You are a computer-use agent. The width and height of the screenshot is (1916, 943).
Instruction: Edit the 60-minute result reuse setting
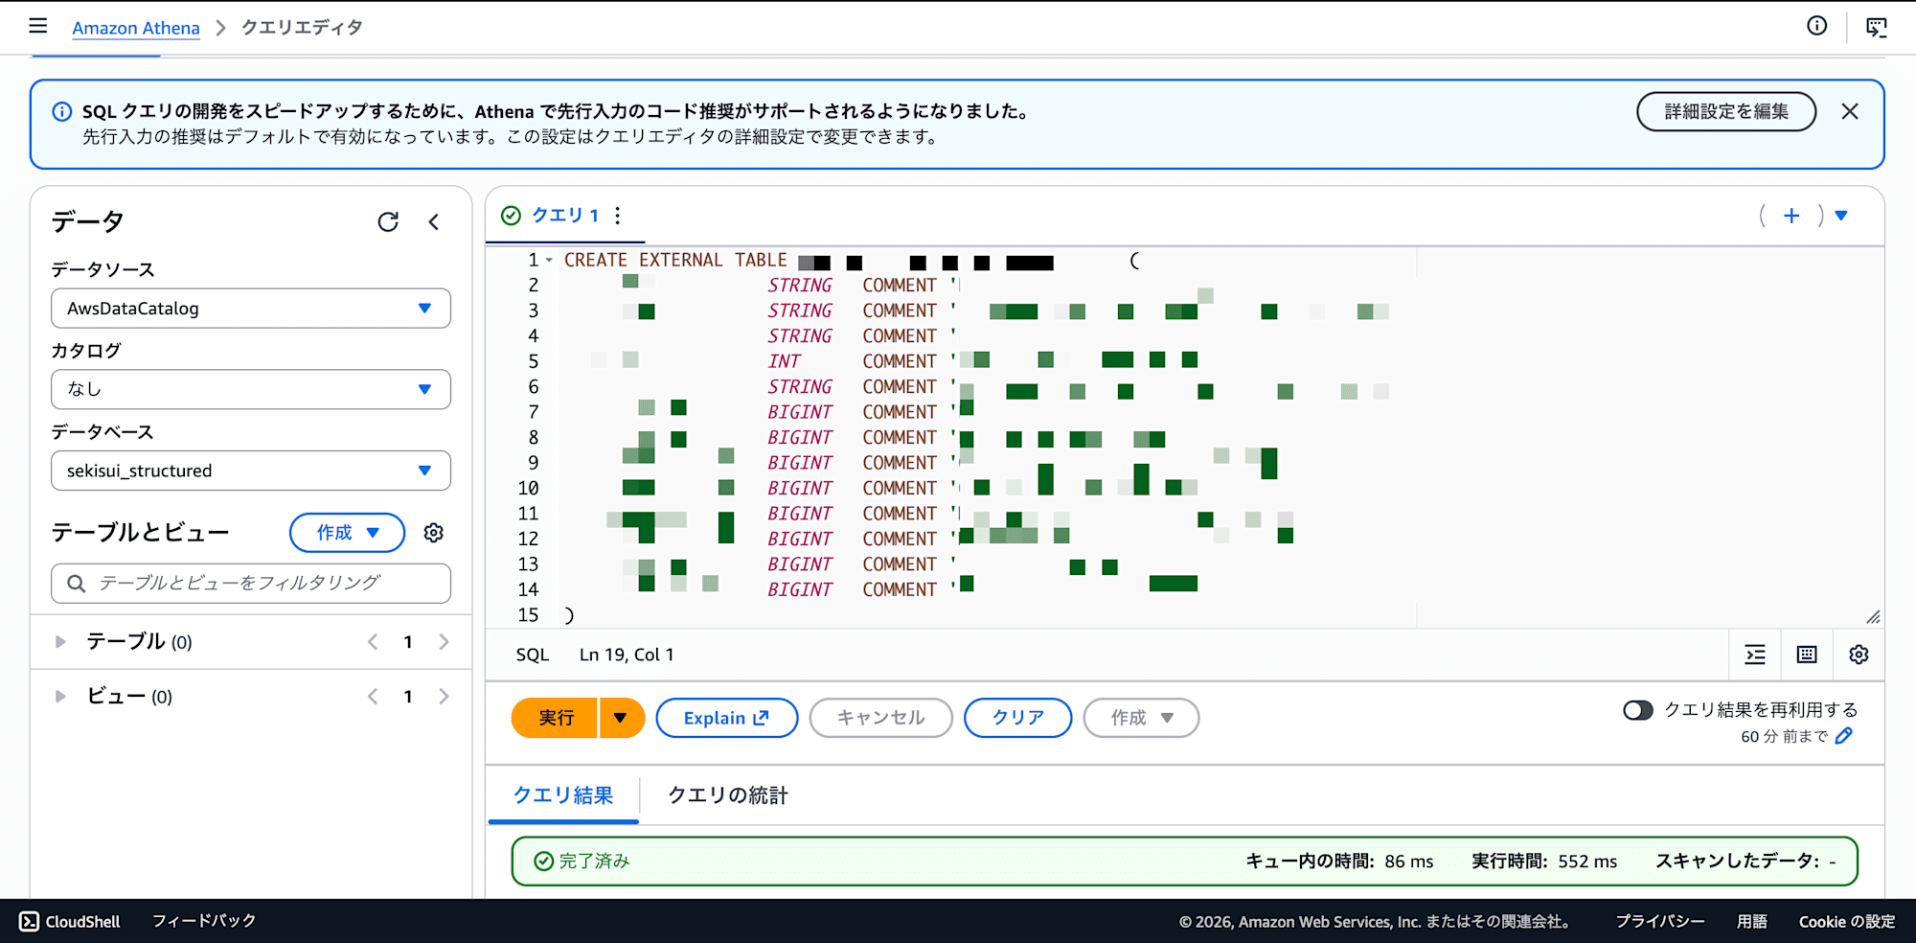point(1844,736)
